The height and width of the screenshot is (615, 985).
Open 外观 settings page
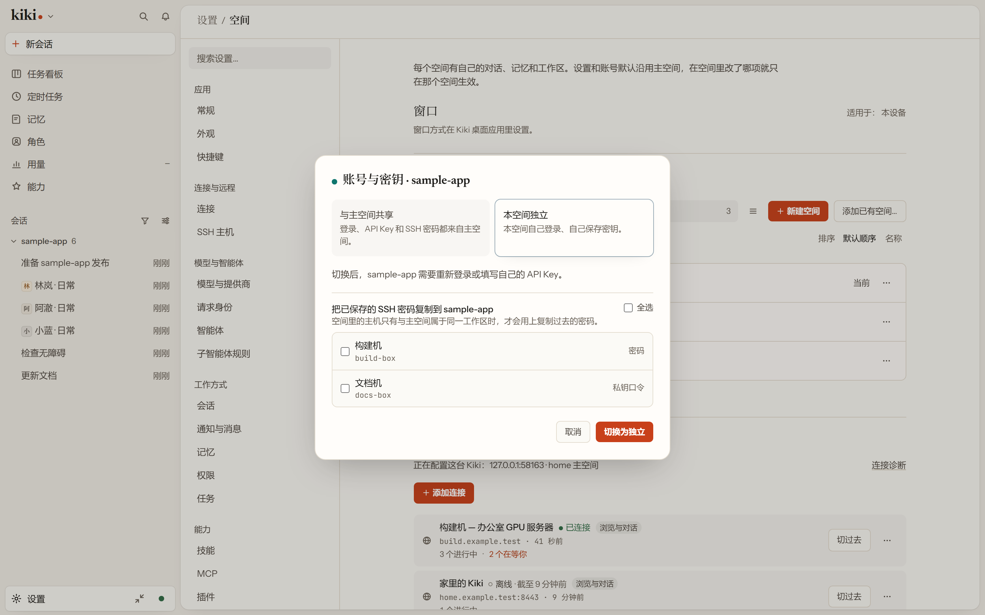click(260, 133)
